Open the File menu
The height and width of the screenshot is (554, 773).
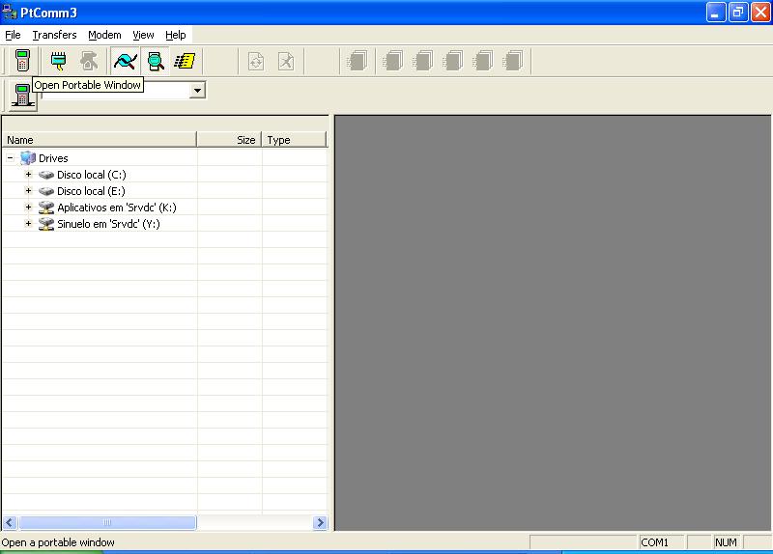pyautogui.click(x=13, y=35)
